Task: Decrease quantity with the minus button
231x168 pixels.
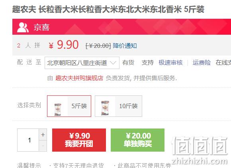Action: 43,146
